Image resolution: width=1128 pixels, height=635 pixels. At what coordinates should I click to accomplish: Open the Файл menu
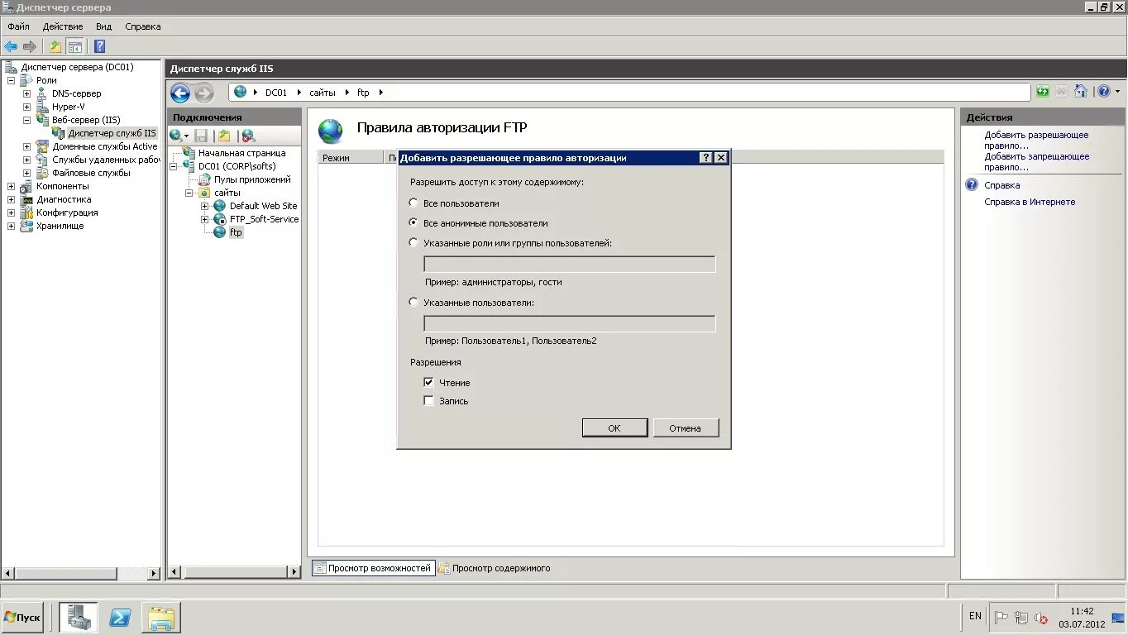tap(18, 26)
